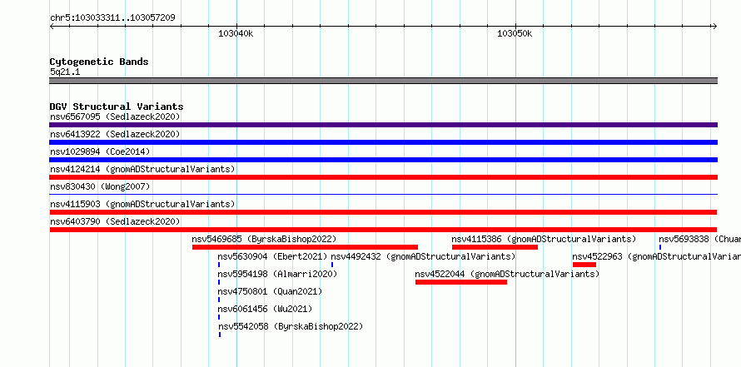Select the small blue nsv5630904 variant mark

[x=219, y=265]
